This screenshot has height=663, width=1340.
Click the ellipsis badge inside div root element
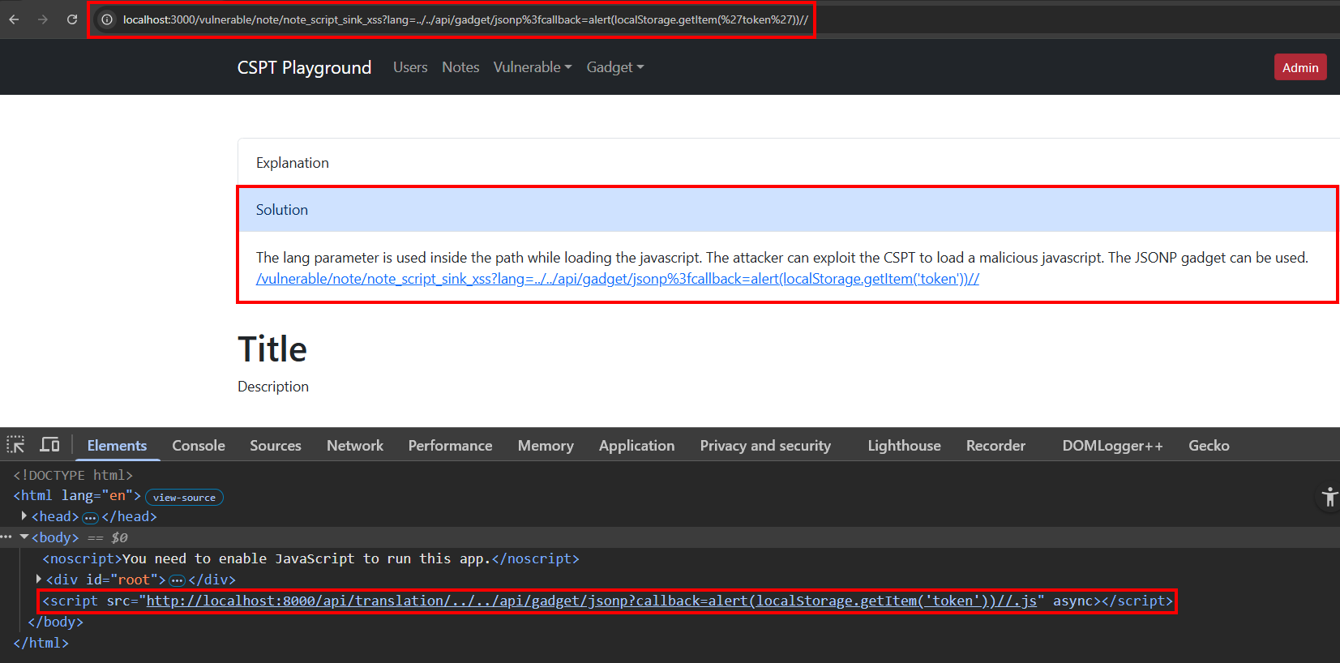tap(177, 580)
